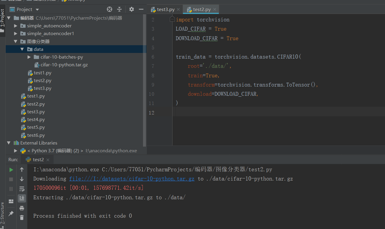
Task: Click DOWNLOAD_CIFAR on line 4
Action: pos(197,38)
